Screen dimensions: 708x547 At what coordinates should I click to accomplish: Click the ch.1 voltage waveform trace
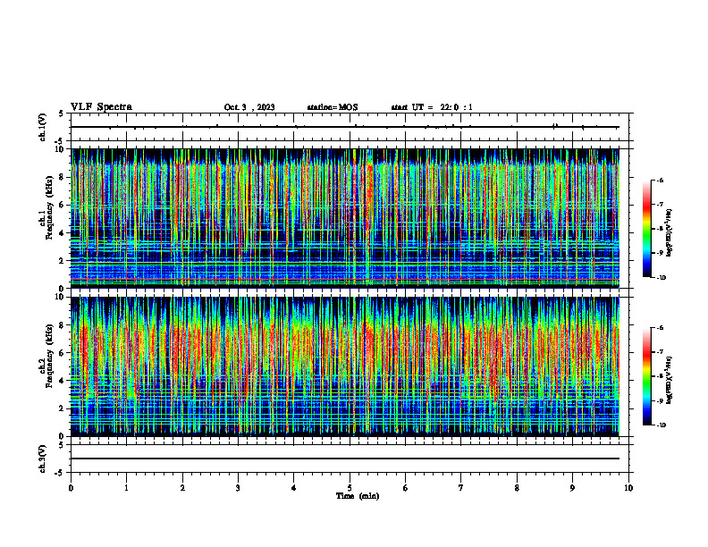pos(345,127)
